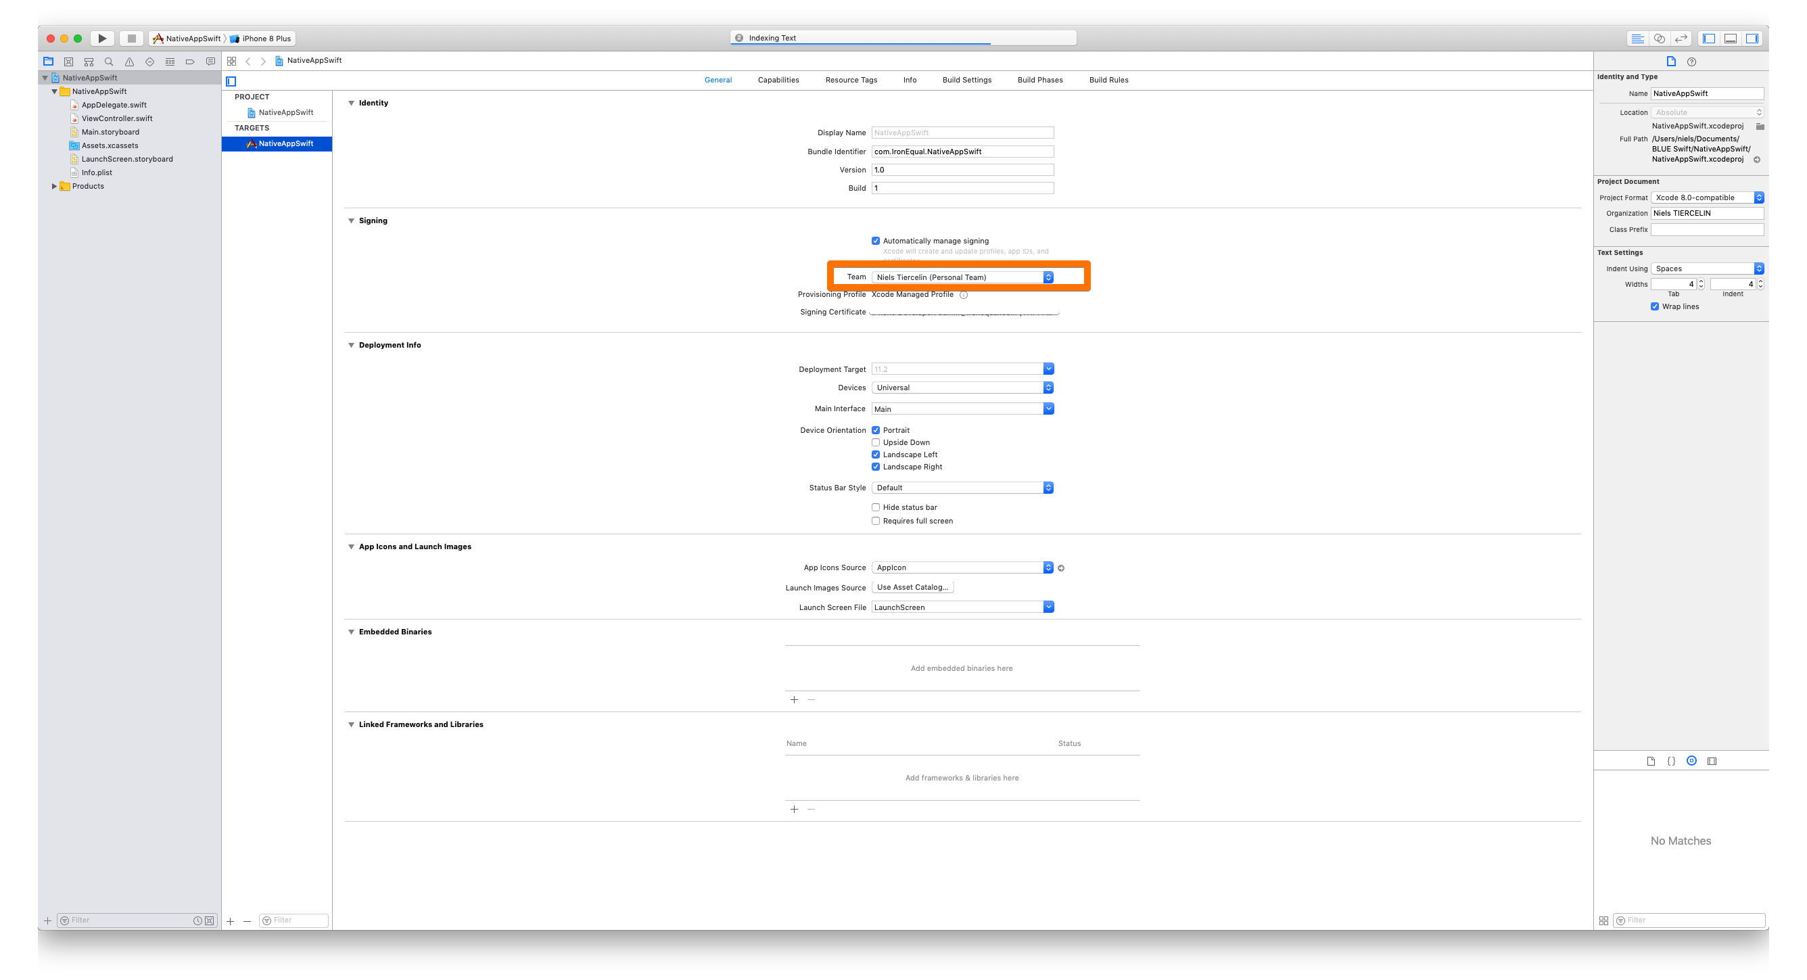Select the Build Settings tab
The height and width of the screenshot is (980, 1807).
(x=965, y=80)
